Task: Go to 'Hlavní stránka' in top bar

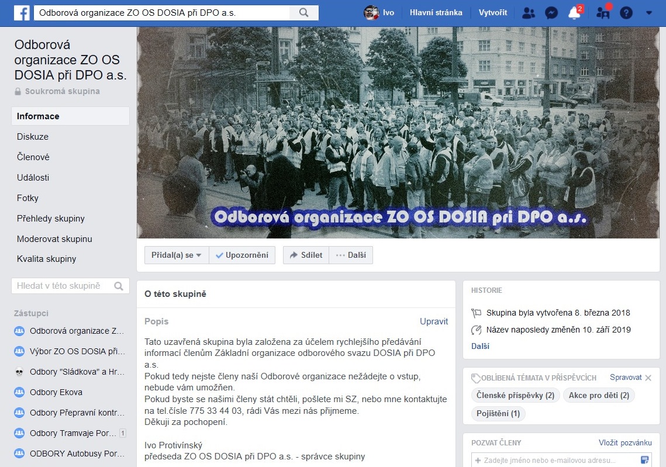Action: pyautogui.click(x=436, y=13)
